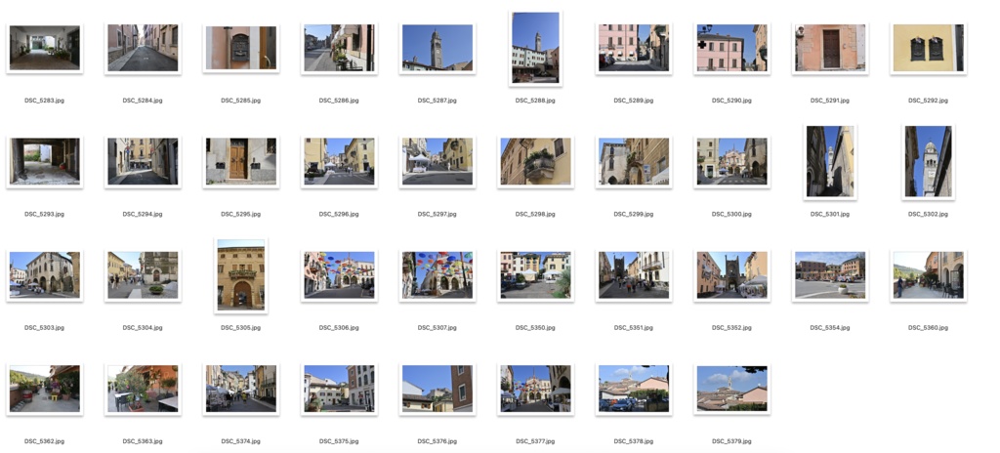
Task: Select the DSC_5378.jpg rooftops photo
Action: tap(634, 389)
